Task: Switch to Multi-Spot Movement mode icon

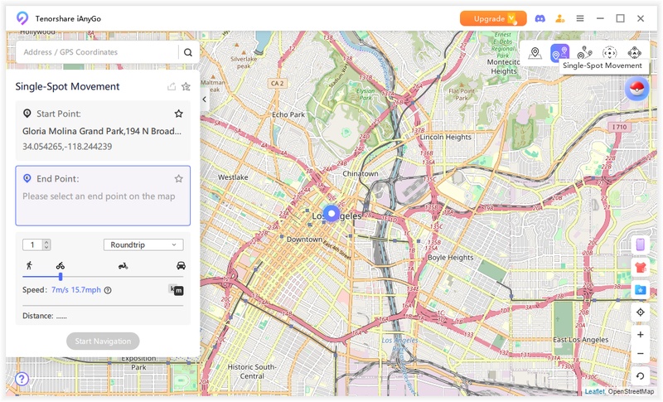Action: pos(585,53)
